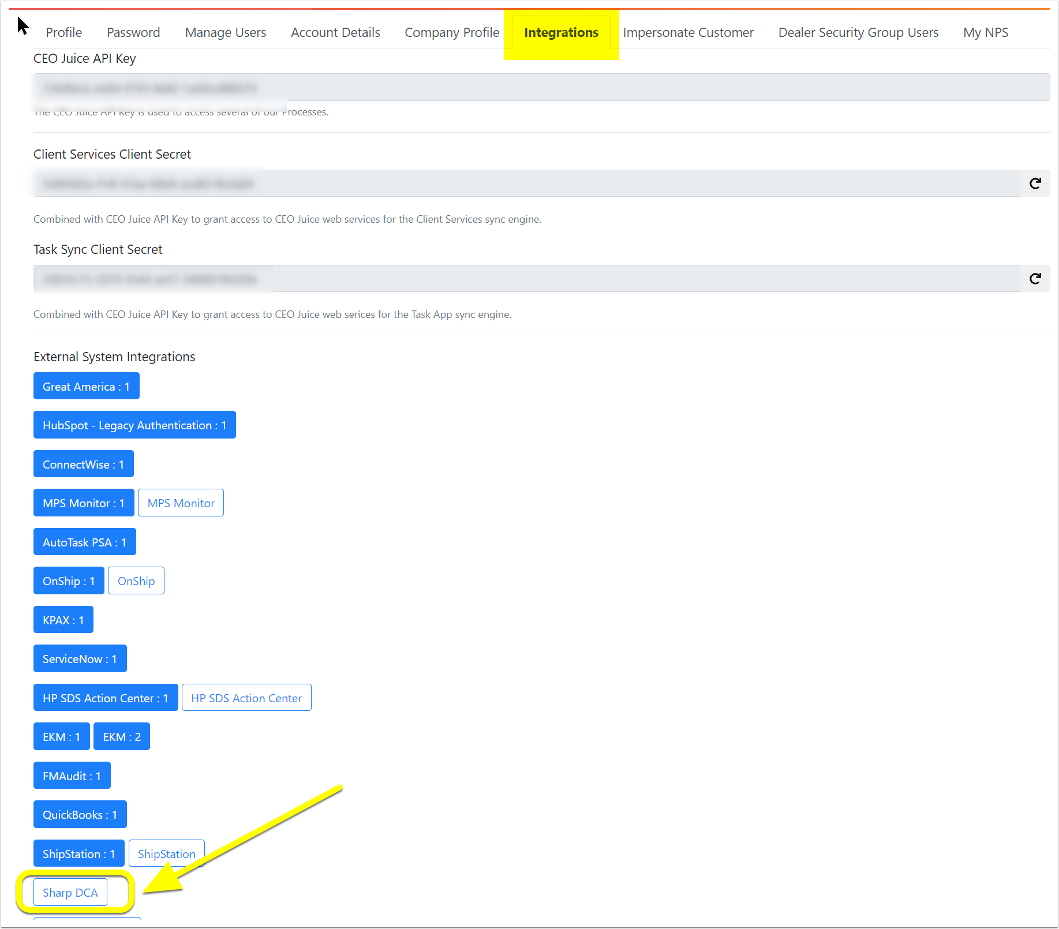The image size is (1059, 929).
Task: Click the External System Integrations heading
Action: [x=114, y=357]
